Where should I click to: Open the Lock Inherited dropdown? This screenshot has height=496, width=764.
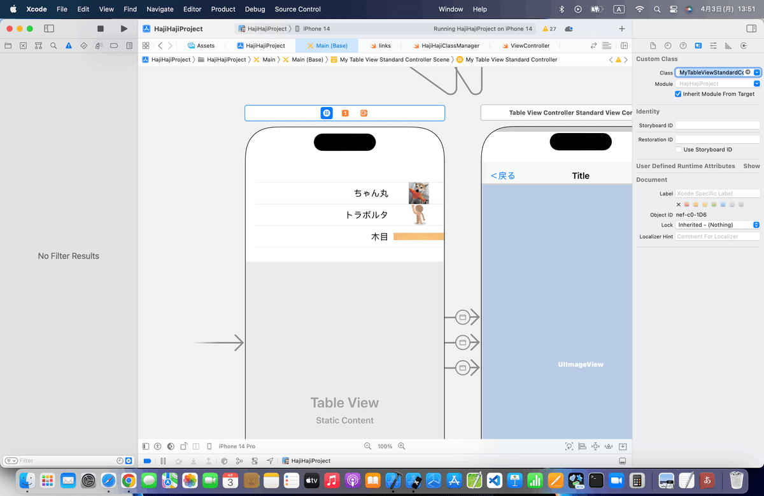718,225
